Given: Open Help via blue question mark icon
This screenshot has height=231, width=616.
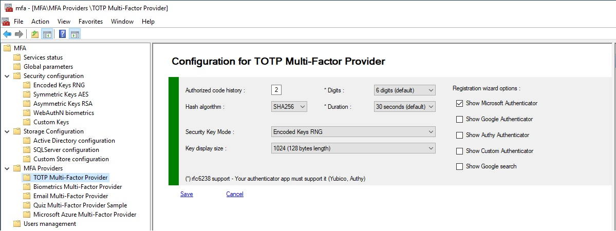Looking at the screenshot, I should pos(62,34).
